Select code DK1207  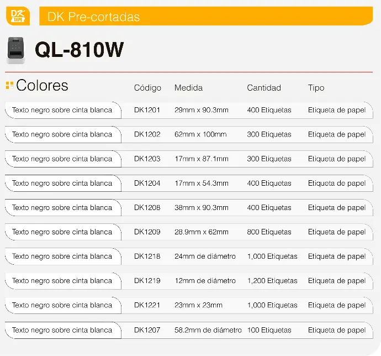pos(147,330)
